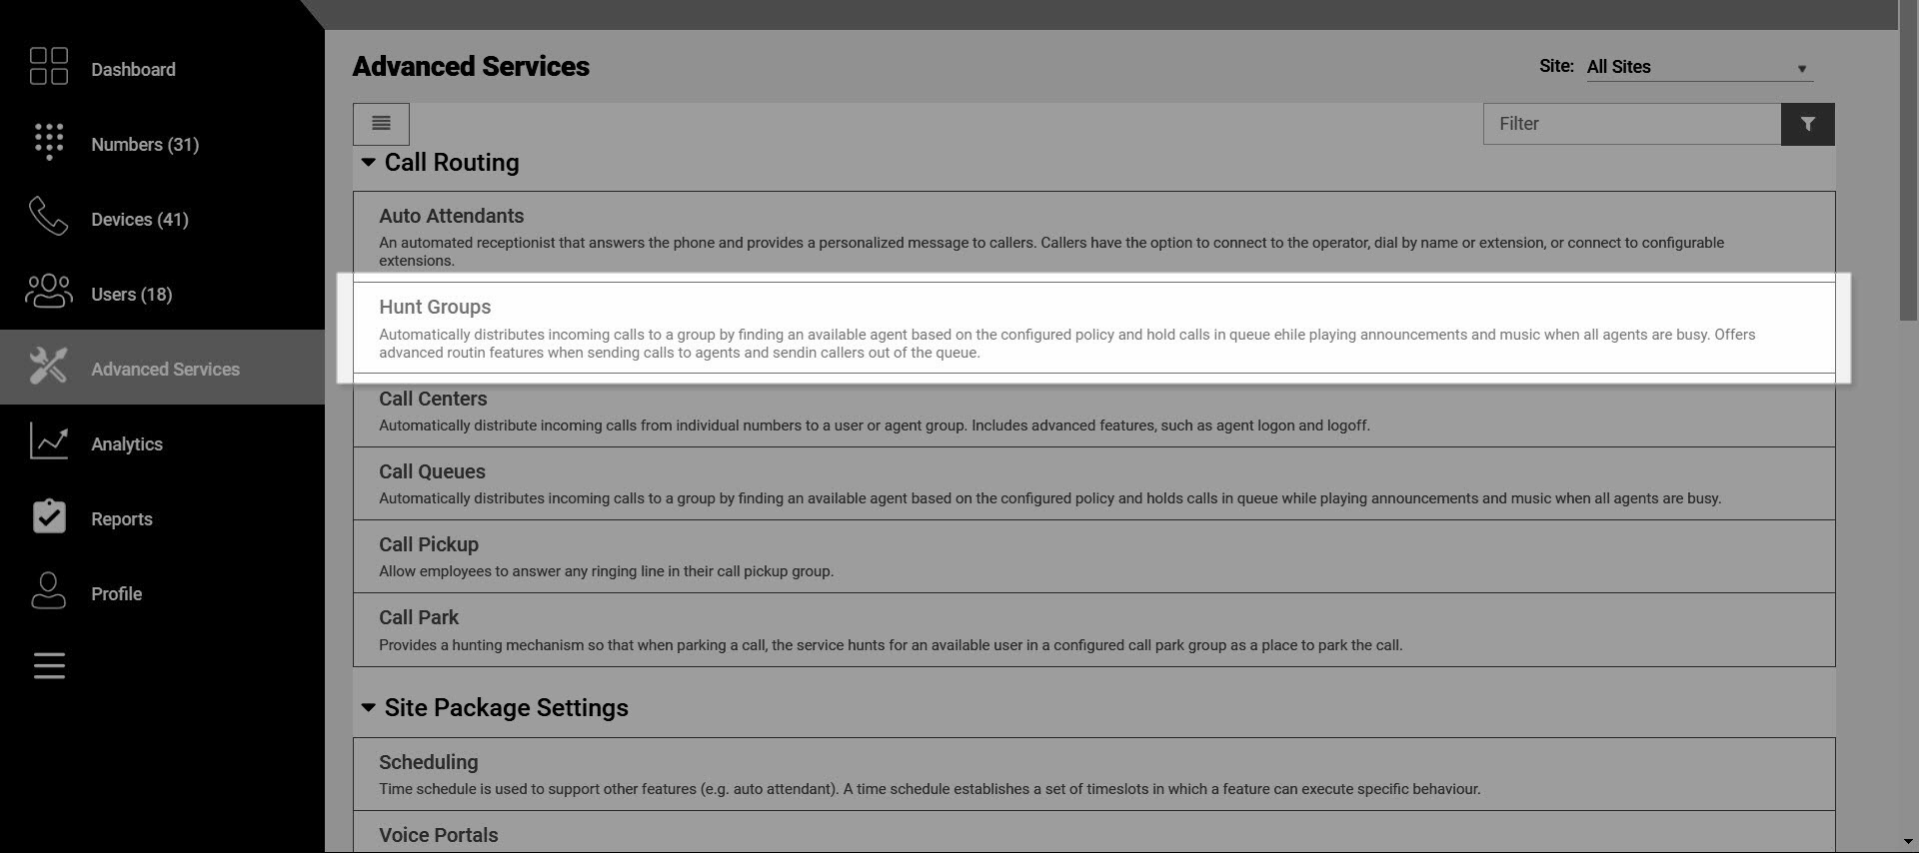Screen dimensions: 1919x853
Task: Select Auto Attendants entry
Action: (x=1093, y=237)
